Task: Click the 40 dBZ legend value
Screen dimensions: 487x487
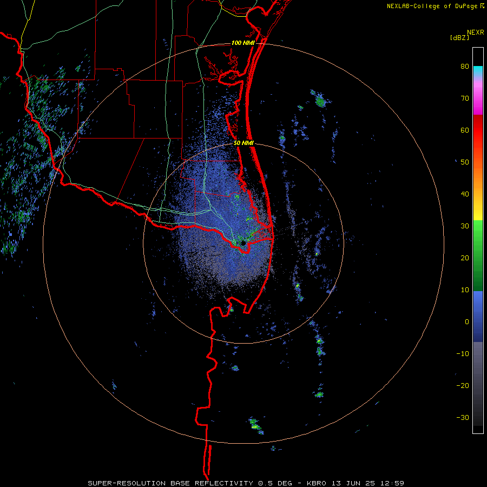Action: 465,194
